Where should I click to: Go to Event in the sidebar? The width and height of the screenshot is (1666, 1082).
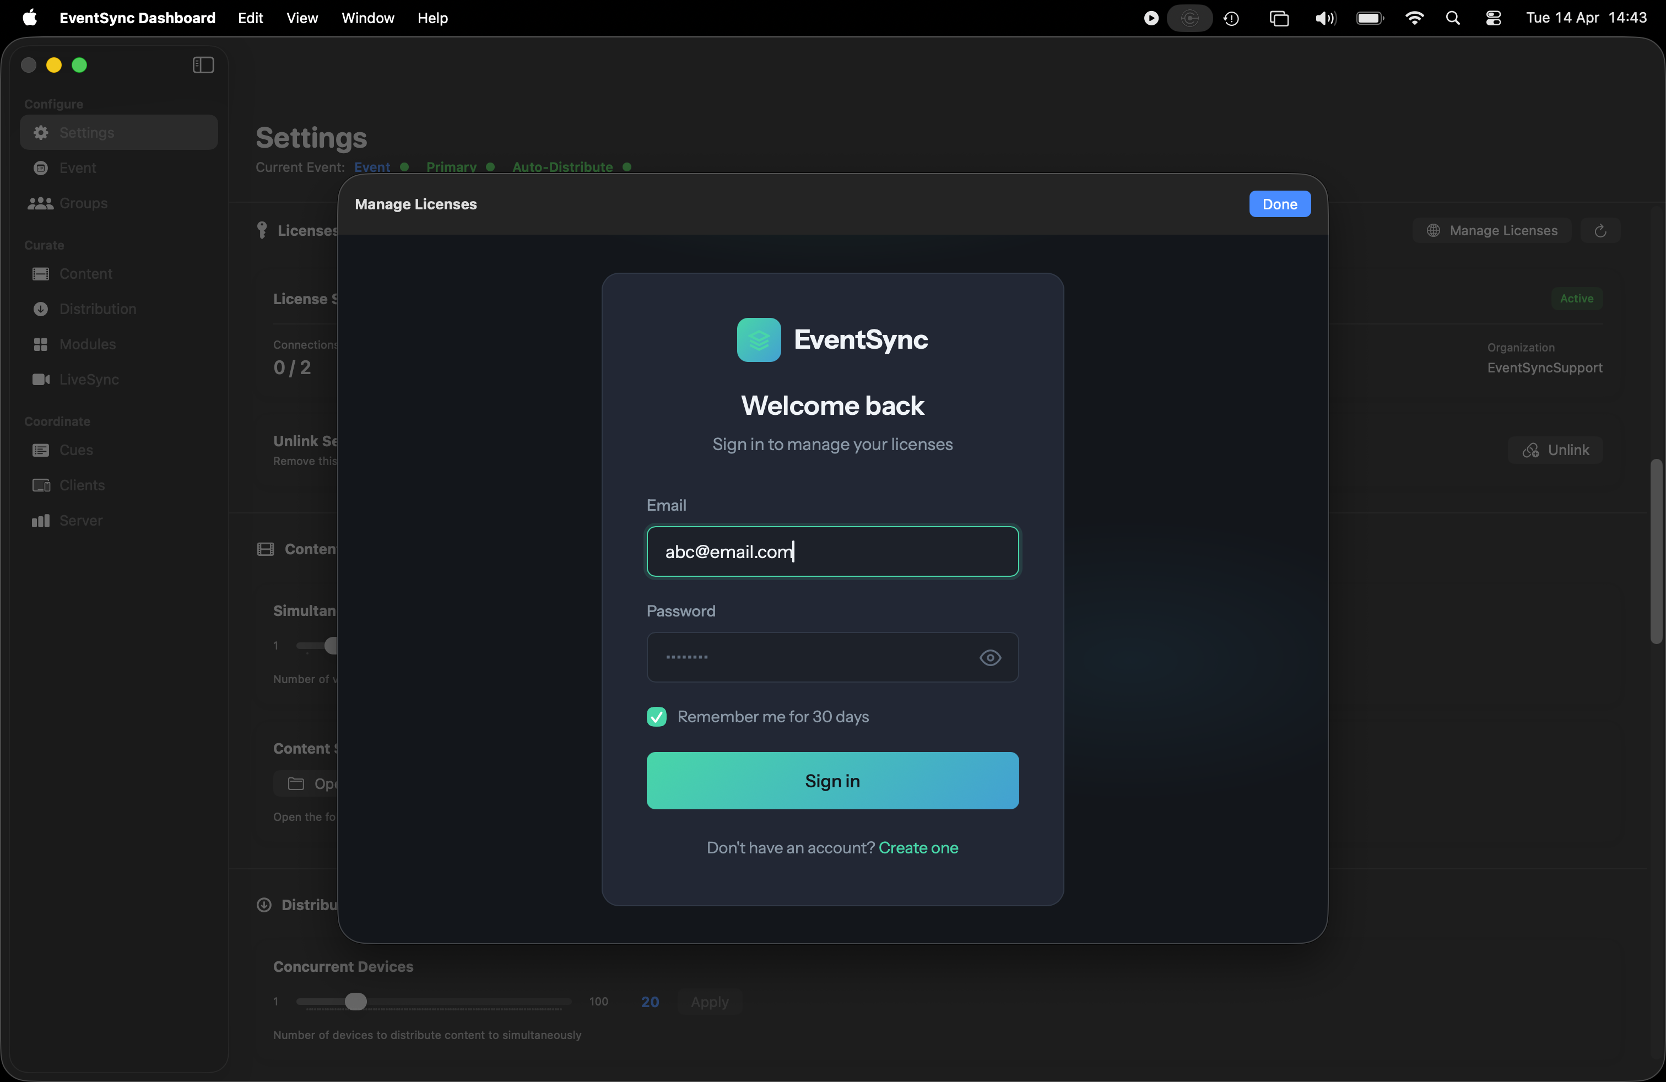pos(119,168)
